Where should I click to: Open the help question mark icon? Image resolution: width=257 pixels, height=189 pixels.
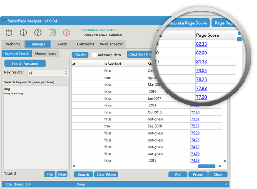[x=38, y=33]
